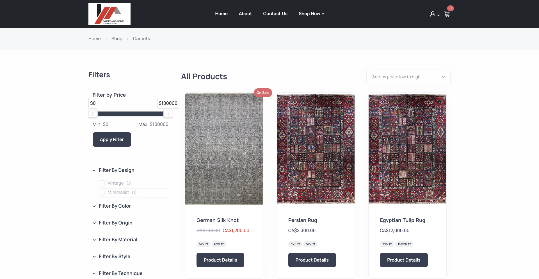Viewport: 539px width, 279px height.
Task: Click the Carpets and Homes logo
Action: [x=109, y=14]
